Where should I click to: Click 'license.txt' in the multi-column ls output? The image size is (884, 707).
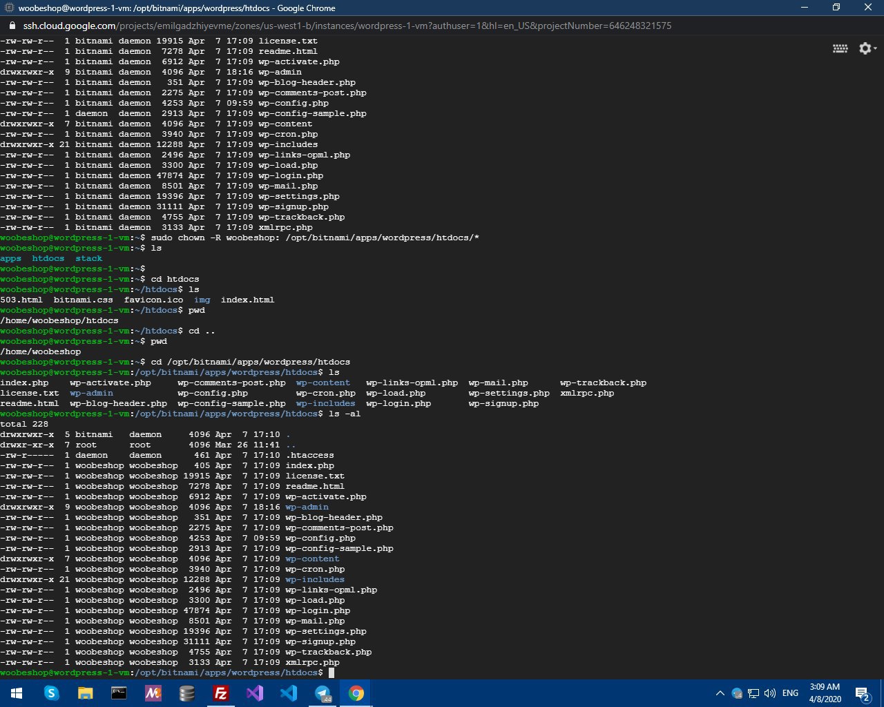(x=30, y=393)
